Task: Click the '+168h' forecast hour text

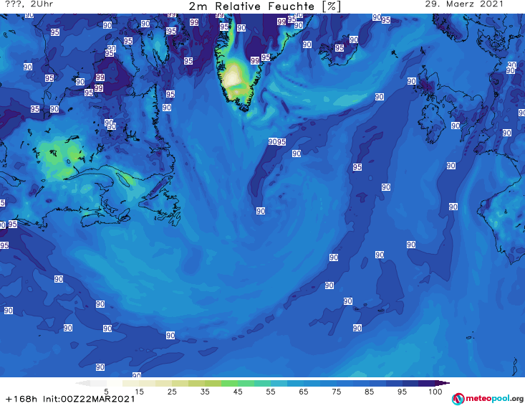Action: point(21,399)
